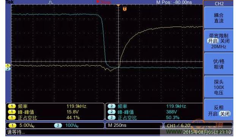This screenshot has width=236, height=137.
Task: Change volts/div coarse setting (伏/格 粗调)
Action: 219,64
